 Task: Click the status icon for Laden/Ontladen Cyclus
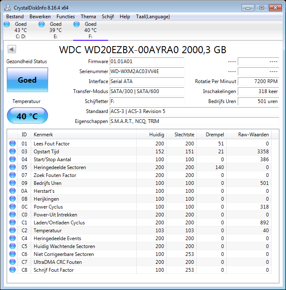pyautogui.click(x=12, y=223)
